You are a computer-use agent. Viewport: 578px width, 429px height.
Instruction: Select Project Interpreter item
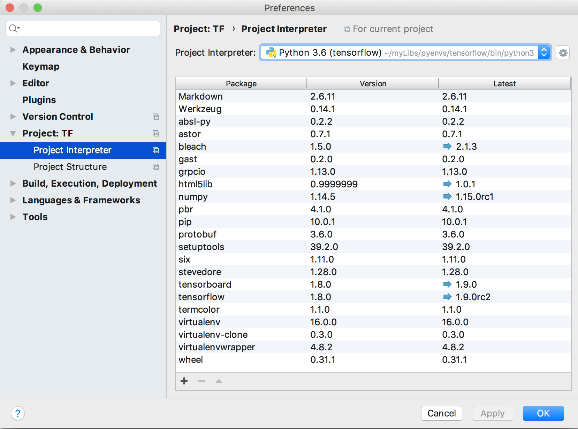83,150
